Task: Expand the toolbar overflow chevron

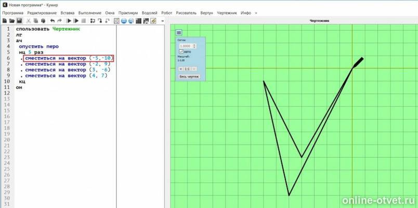Action: (163, 21)
